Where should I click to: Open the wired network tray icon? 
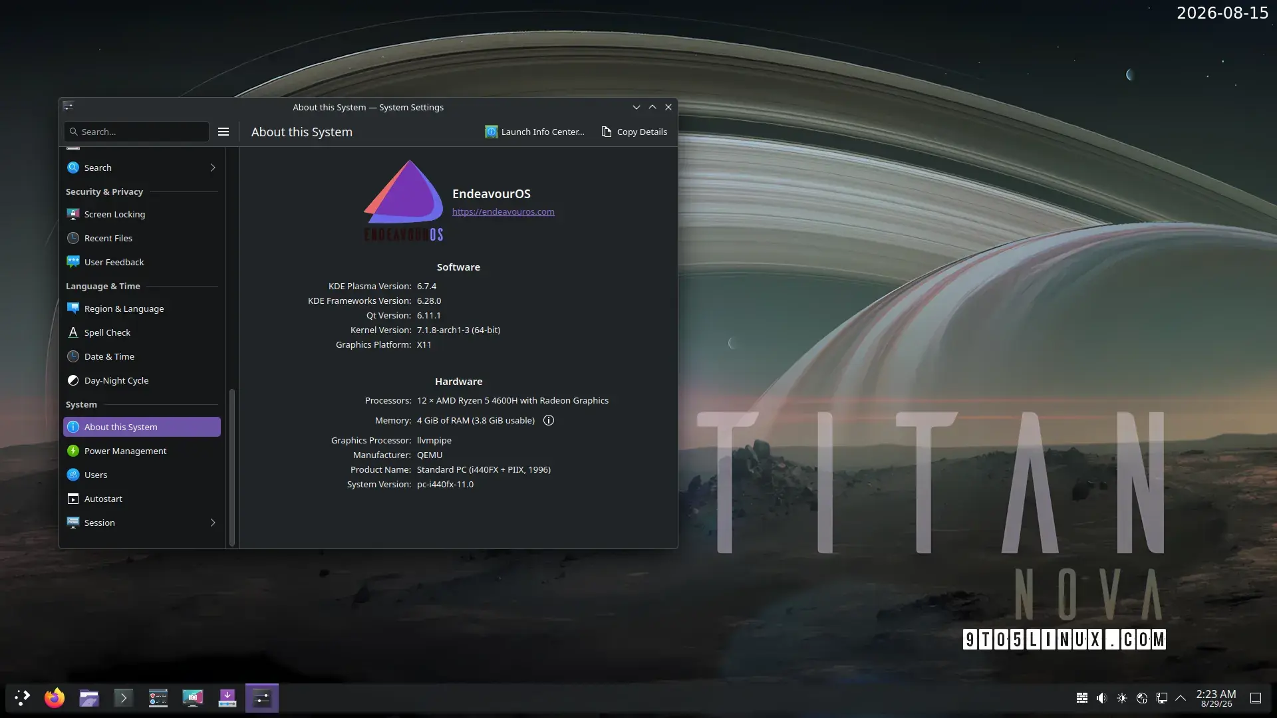click(x=1162, y=698)
